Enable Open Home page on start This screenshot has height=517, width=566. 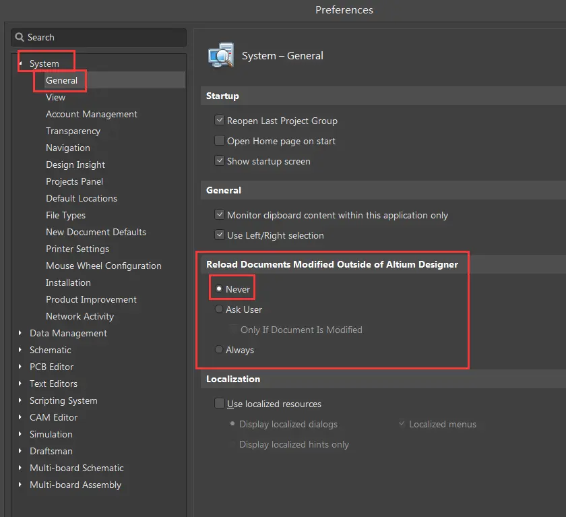(220, 140)
